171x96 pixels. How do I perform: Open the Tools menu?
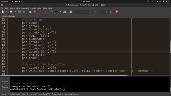[x=45, y=8]
